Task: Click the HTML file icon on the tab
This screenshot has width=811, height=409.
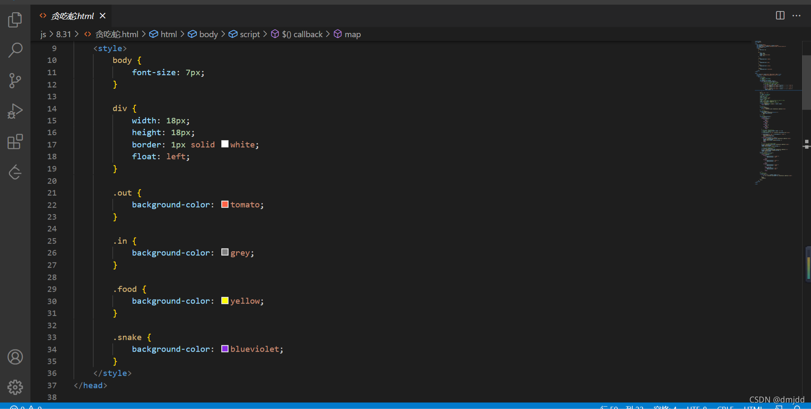Action: (x=43, y=16)
